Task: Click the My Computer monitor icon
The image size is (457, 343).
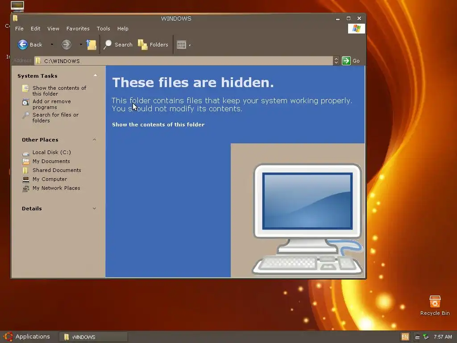Action: [x=25, y=180]
